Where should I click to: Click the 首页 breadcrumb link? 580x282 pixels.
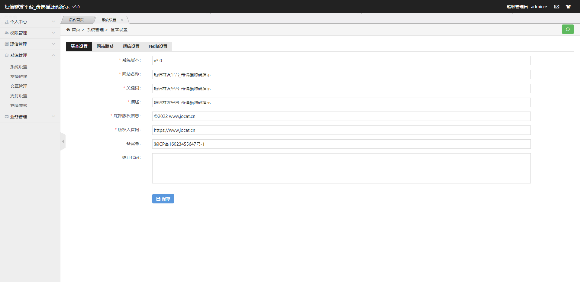pyautogui.click(x=76, y=30)
